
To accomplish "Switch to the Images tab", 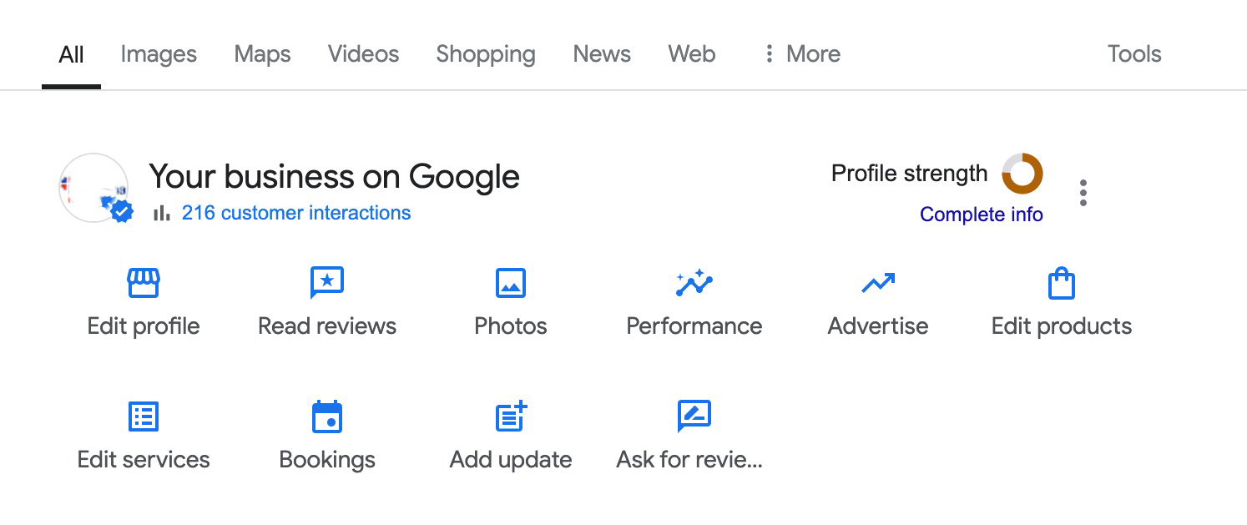I will [x=159, y=54].
